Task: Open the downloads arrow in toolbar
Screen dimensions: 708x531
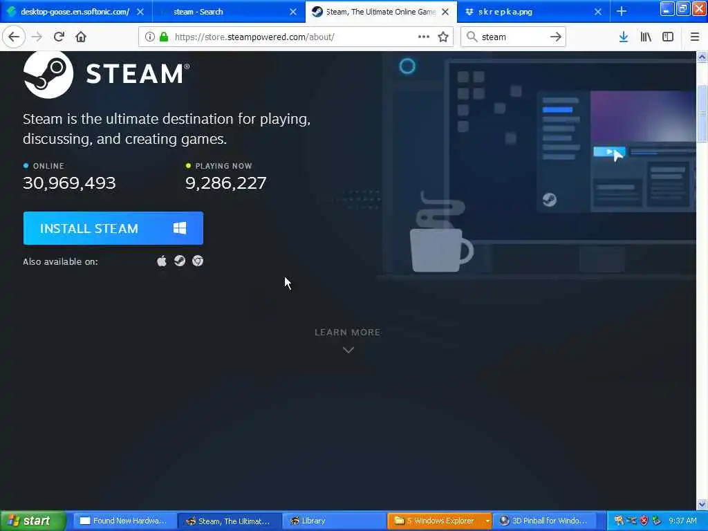Action: point(623,37)
